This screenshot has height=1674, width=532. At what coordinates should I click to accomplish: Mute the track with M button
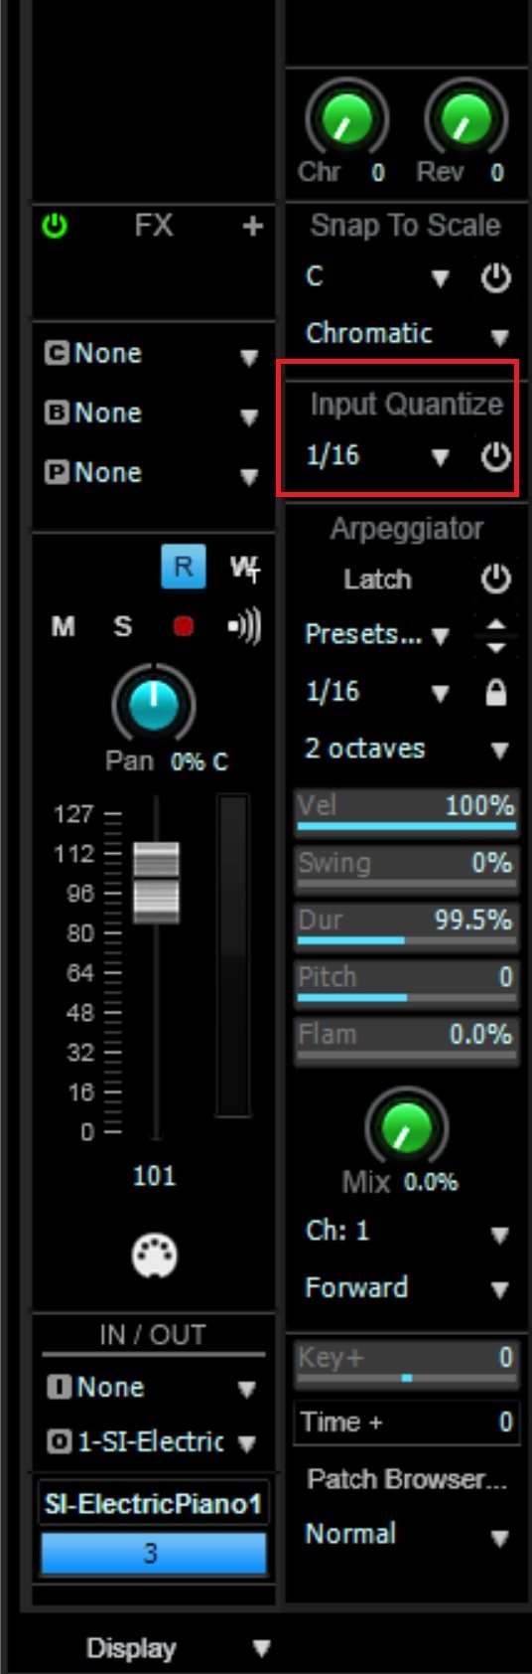click(63, 627)
